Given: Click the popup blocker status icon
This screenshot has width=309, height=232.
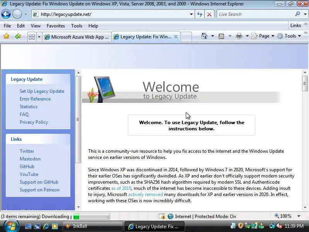Looking at the screenshot, I should click(162, 217).
